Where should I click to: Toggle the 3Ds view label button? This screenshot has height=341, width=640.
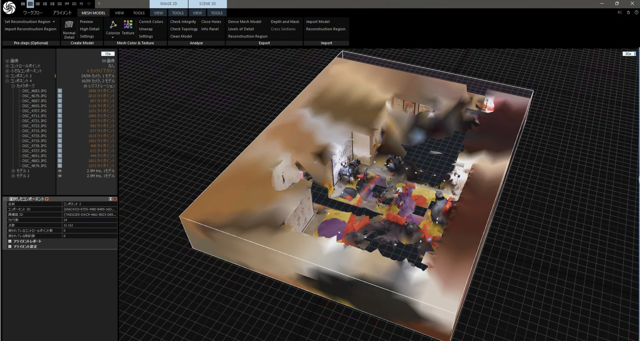click(629, 54)
